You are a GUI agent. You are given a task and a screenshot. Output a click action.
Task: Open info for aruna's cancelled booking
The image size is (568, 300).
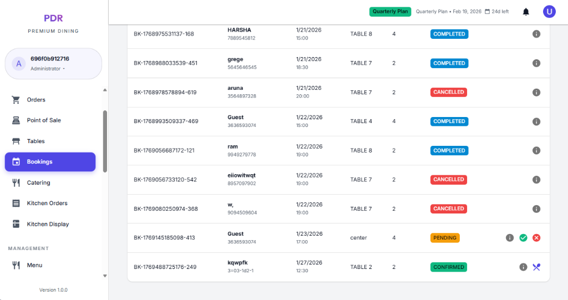pyautogui.click(x=536, y=93)
